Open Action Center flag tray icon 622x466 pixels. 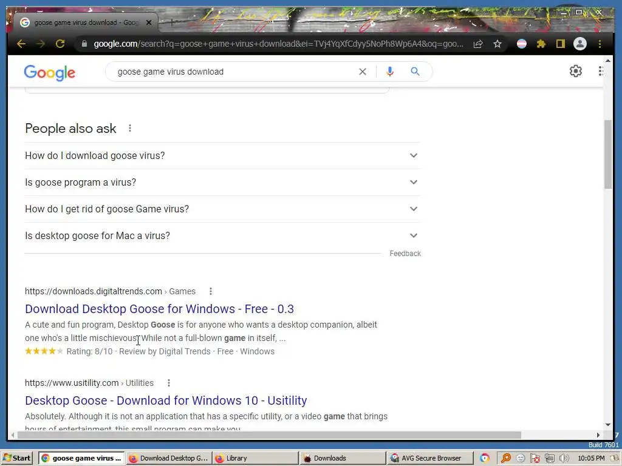(x=535, y=459)
